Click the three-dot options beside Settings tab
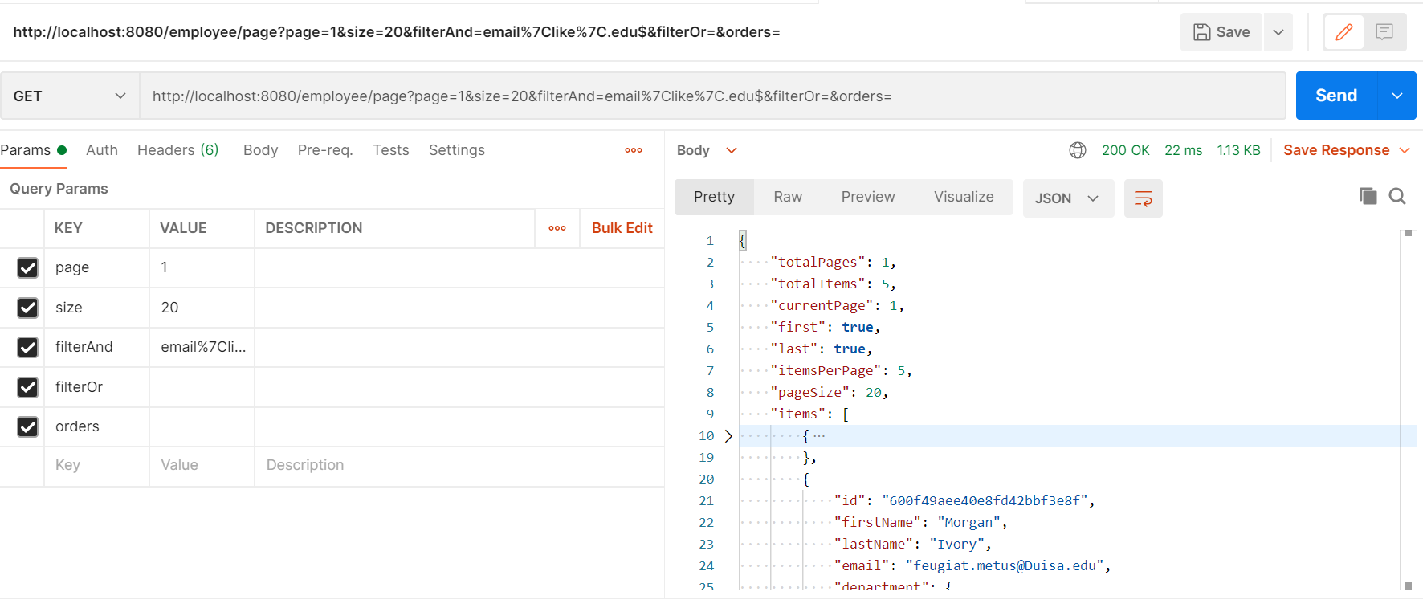The image size is (1423, 604). click(x=634, y=150)
